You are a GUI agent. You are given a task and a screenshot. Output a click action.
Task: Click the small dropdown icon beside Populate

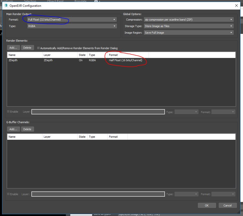click(x=100, y=1)
